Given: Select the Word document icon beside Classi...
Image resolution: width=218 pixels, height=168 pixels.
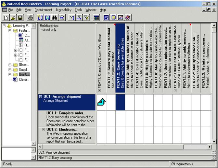Looking at the screenshot, I should [x=15, y=79].
